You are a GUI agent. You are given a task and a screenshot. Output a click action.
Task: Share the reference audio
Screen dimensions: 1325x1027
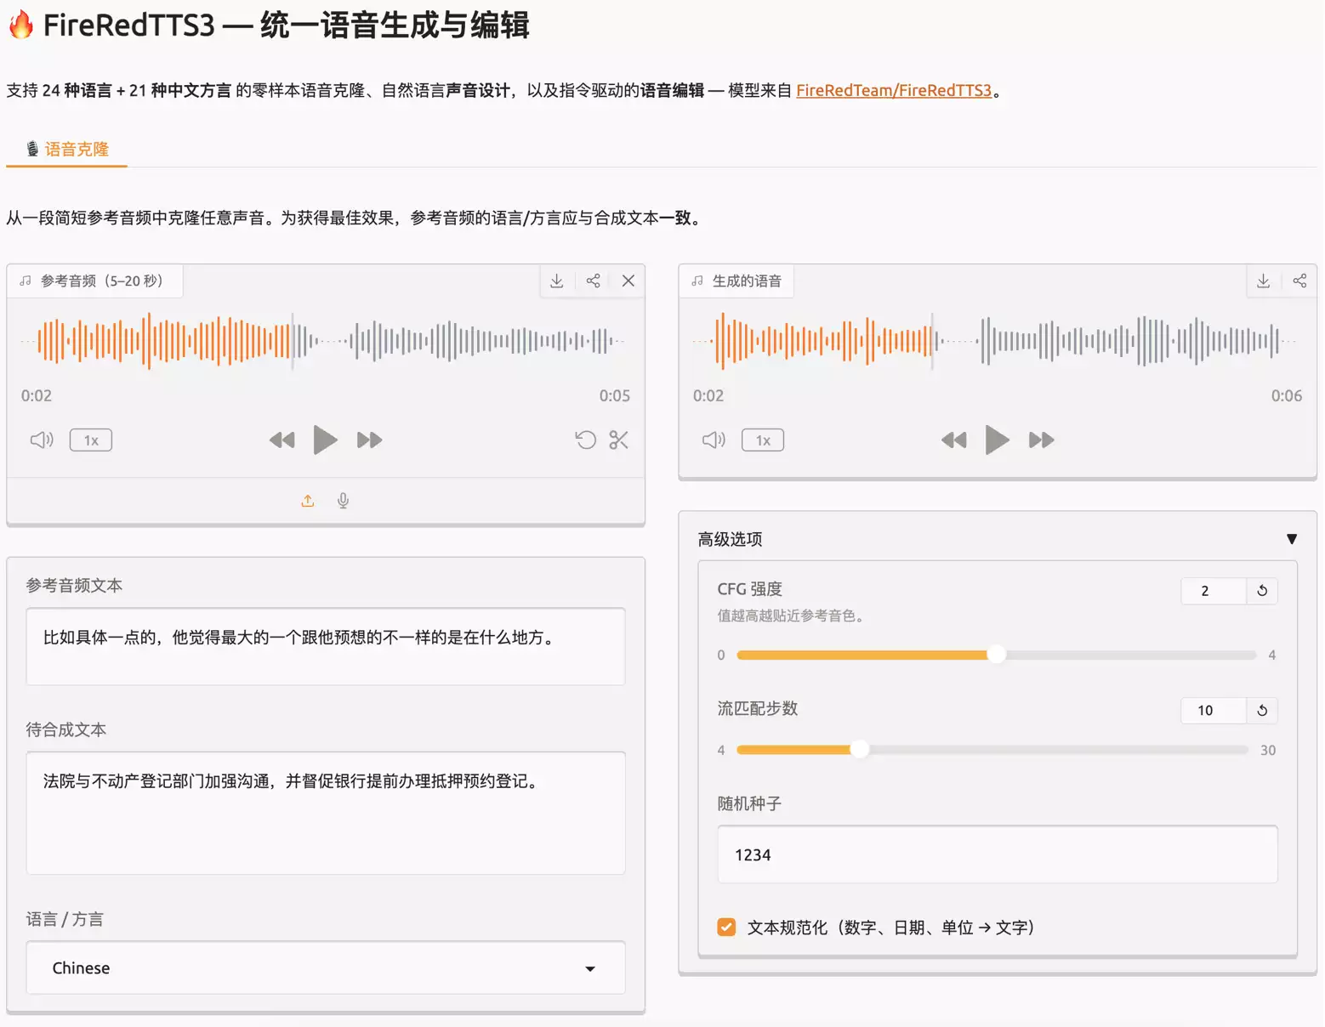[594, 281]
